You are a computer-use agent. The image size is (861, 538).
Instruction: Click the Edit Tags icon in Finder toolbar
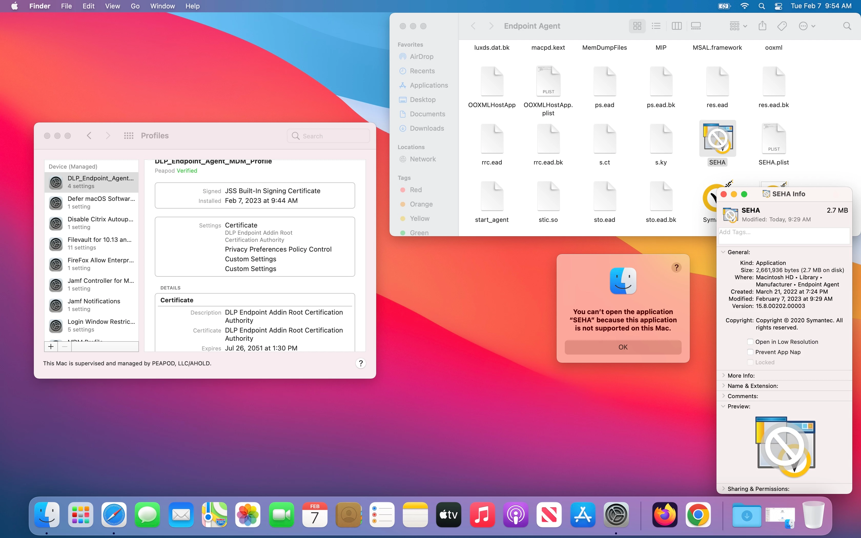click(782, 26)
